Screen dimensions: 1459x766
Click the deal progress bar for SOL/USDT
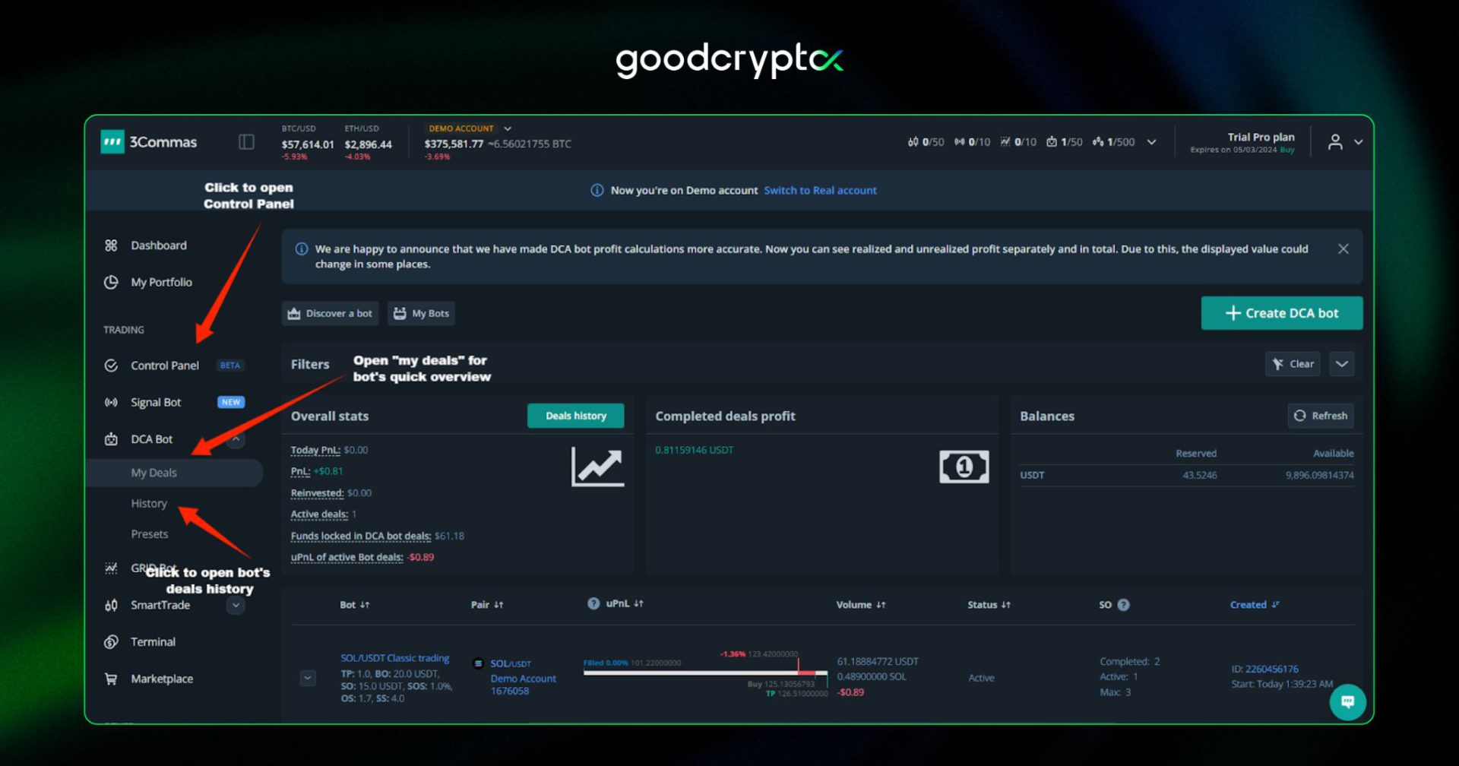click(x=705, y=673)
